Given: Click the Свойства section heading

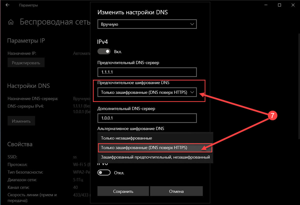Looking at the screenshot, I should 20,144.
